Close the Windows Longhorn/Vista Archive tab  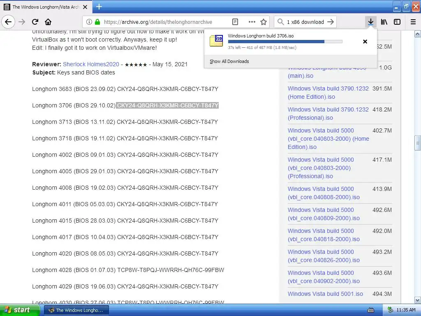point(85,7)
